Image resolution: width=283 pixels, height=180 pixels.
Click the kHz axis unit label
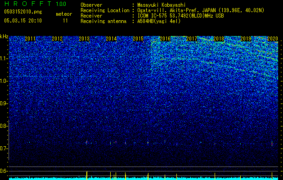point(4,36)
